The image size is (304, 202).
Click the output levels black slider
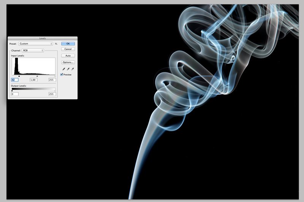(12, 91)
